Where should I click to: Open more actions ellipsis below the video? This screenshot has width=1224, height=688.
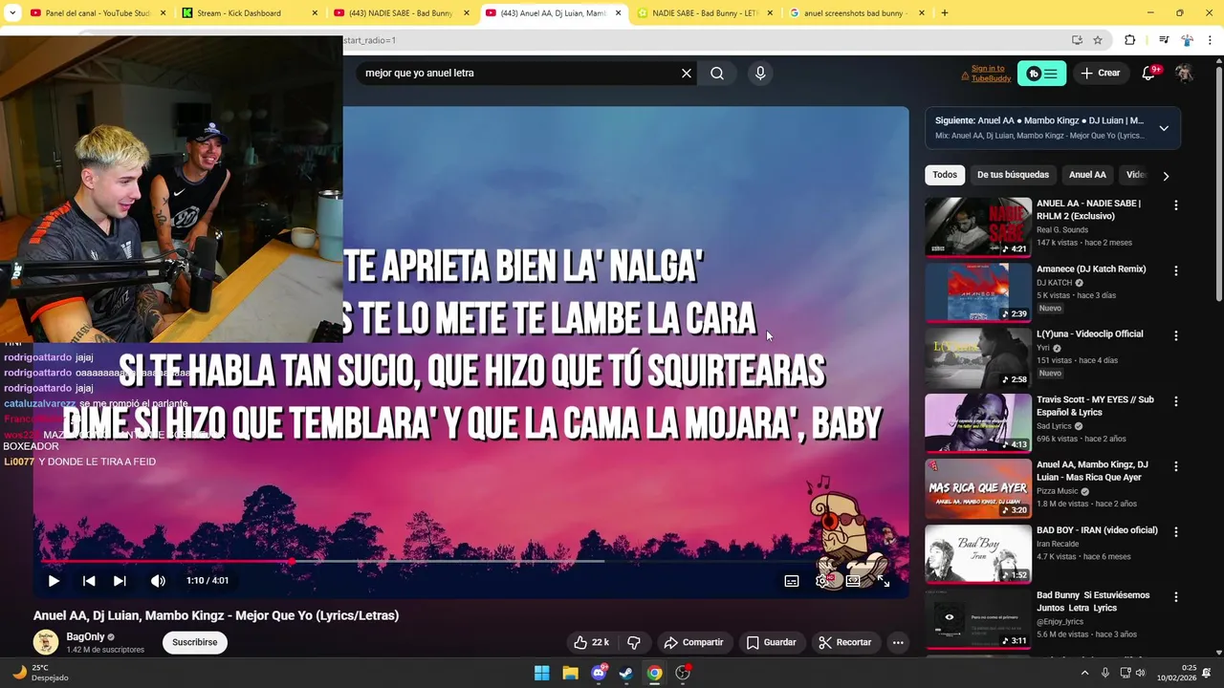pos(898,642)
